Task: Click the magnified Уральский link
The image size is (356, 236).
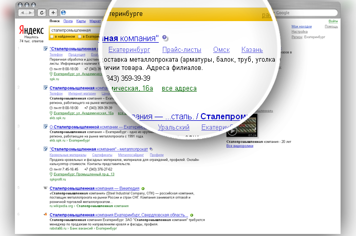Action: pyautogui.click(x=174, y=127)
